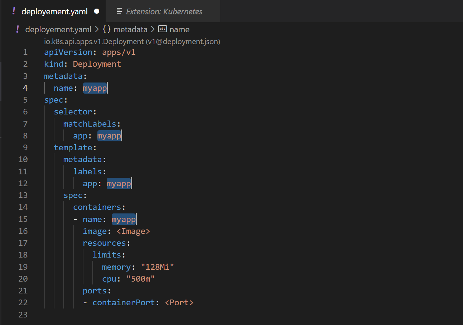The height and width of the screenshot is (325, 463).
Task: Click the spec key on line 13
Action: (73, 195)
